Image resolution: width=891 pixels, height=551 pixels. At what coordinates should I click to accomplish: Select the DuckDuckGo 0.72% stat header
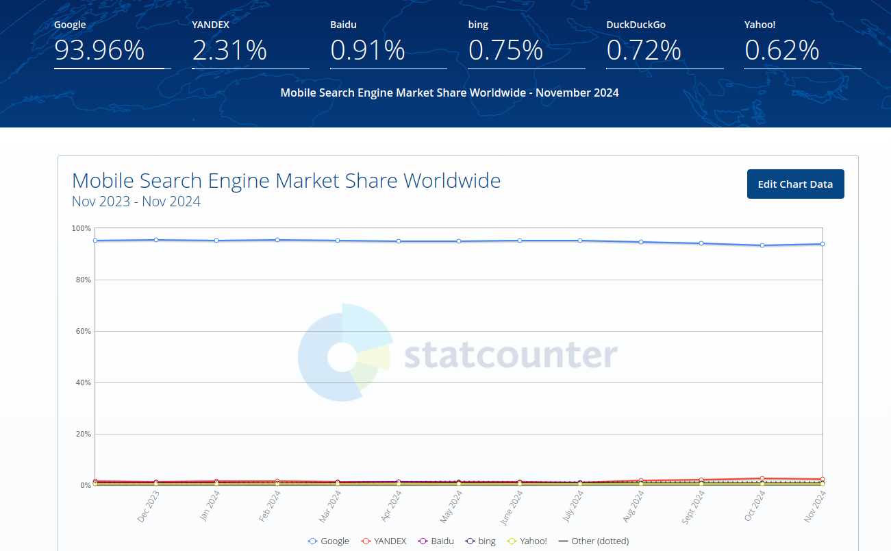point(665,43)
